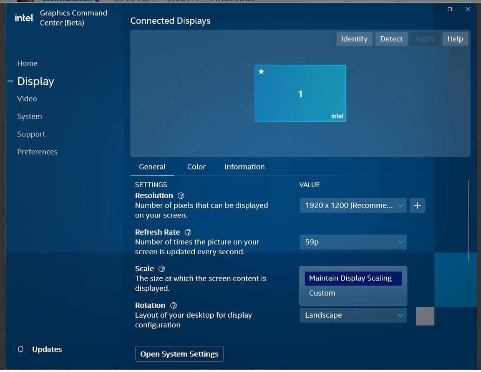Close the Graphics Command Center window

468,9
